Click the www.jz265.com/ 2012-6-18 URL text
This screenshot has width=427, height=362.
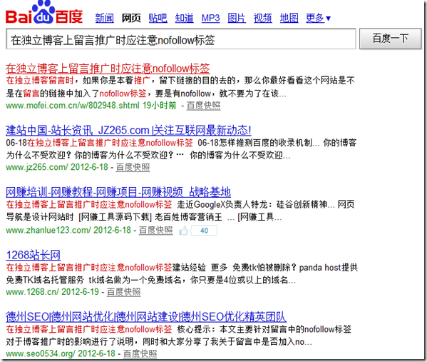pos(57,167)
